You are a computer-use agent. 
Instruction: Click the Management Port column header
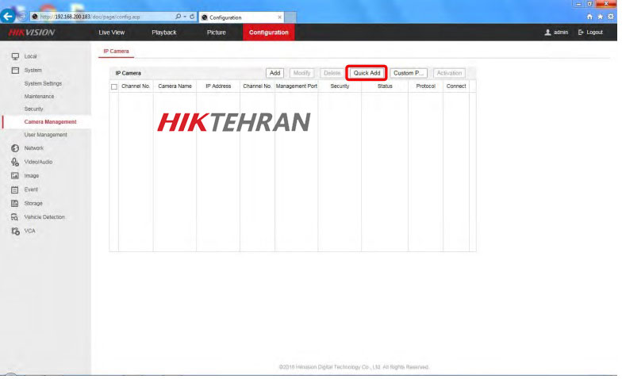coord(297,86)
